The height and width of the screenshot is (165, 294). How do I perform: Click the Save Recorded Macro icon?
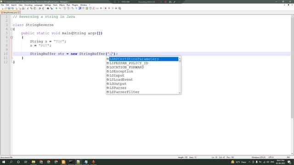tap(120, 8)
